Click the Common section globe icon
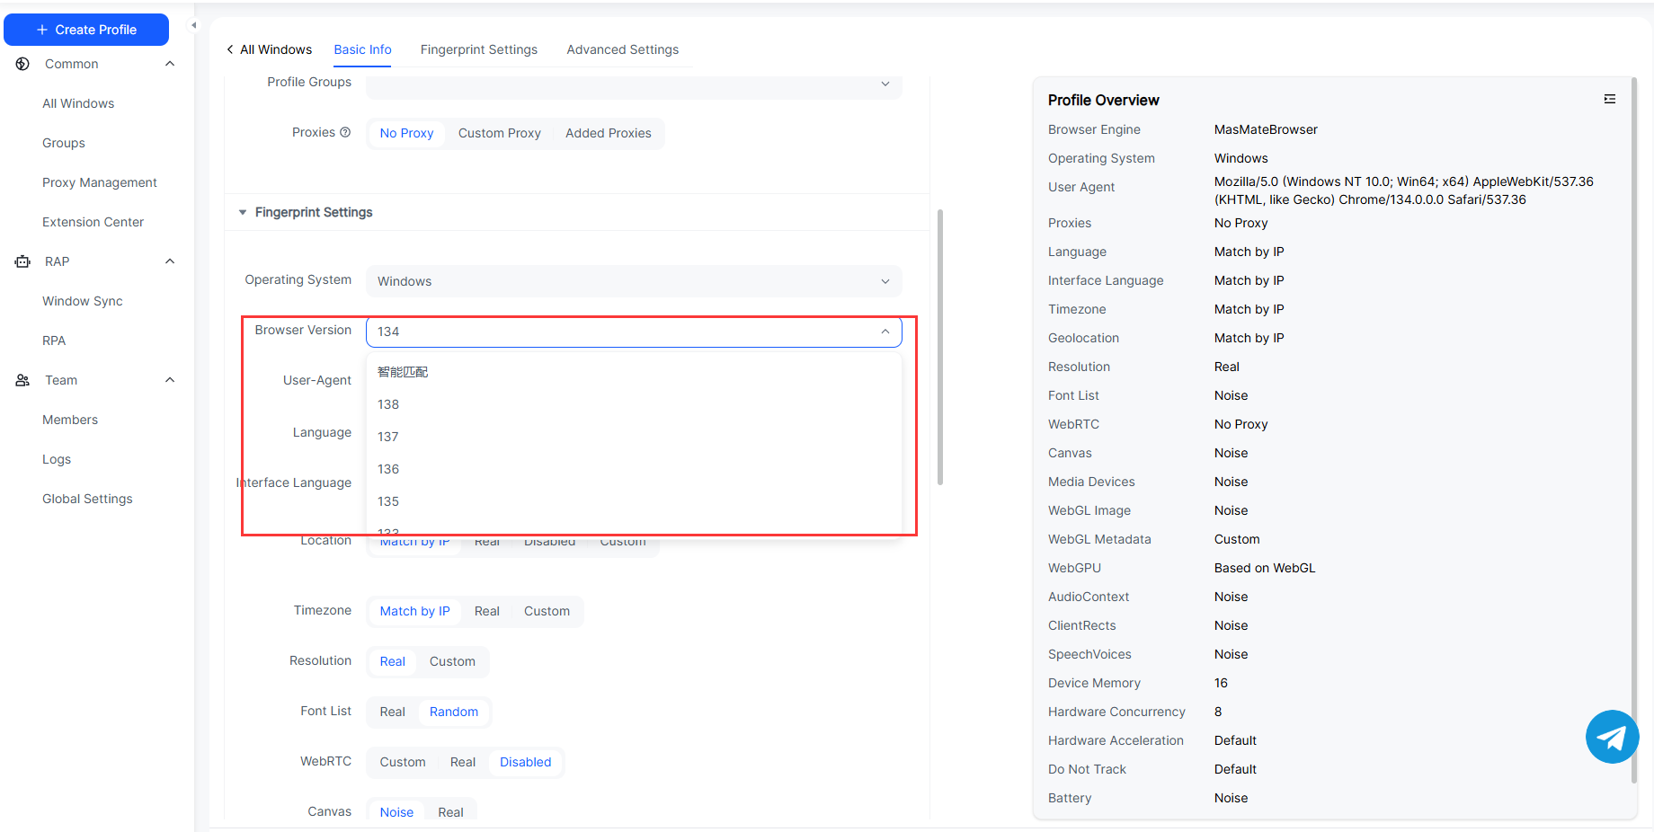Viewport: 1654px width, 832px height. (x=23, y=64)
